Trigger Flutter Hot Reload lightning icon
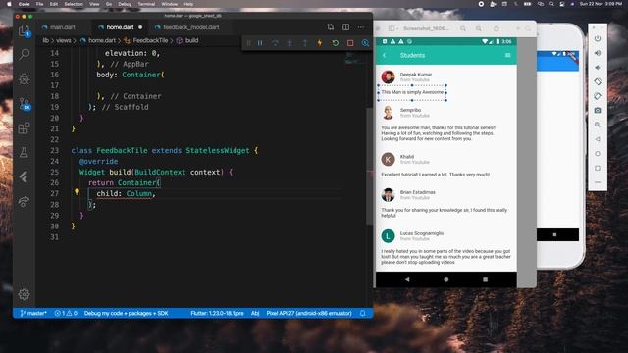This screenshot has width=628, height=353. click(x=320, y=43)
